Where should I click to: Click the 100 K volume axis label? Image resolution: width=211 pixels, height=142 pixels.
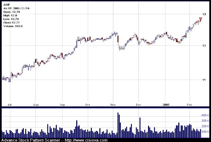pyautogui.click(x=205, y=132)
